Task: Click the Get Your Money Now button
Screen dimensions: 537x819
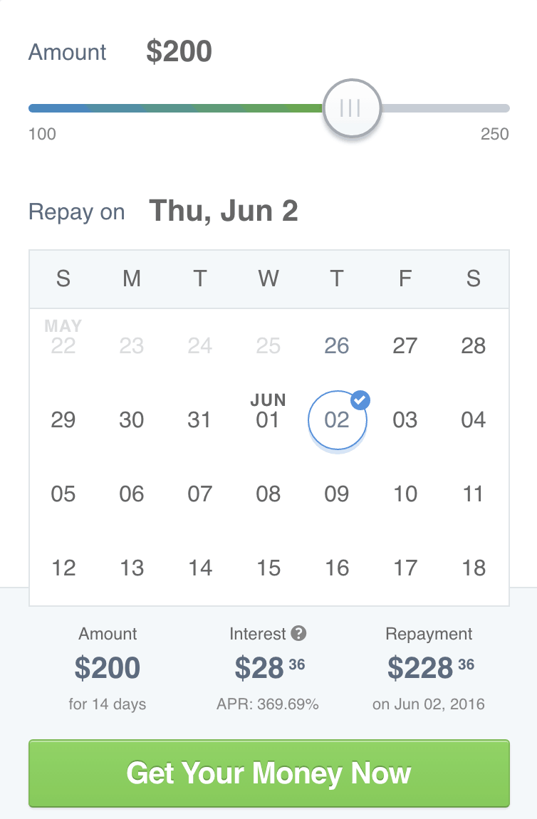Action: [x=269, y=773]
